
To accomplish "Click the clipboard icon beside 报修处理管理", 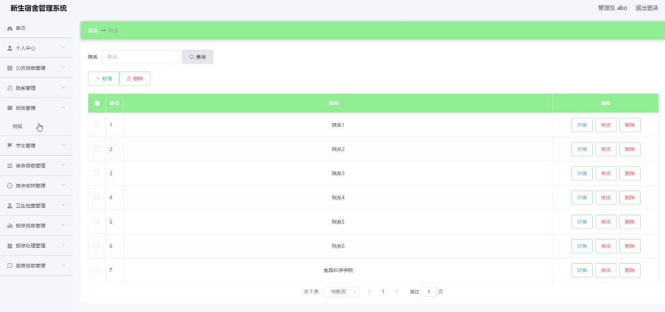I will point(9,246).
